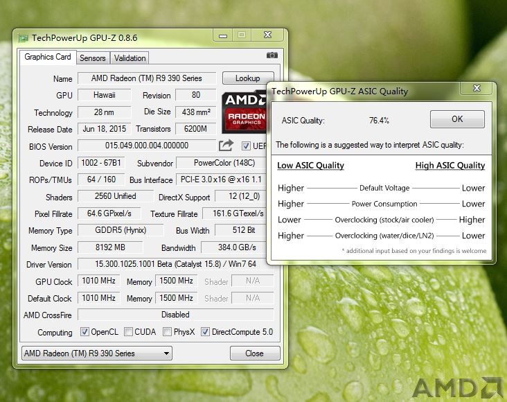Click the Shaders field 2560 Unified
Screen dimensions: 507x402
pyautogui.click(x=116, y=196)
